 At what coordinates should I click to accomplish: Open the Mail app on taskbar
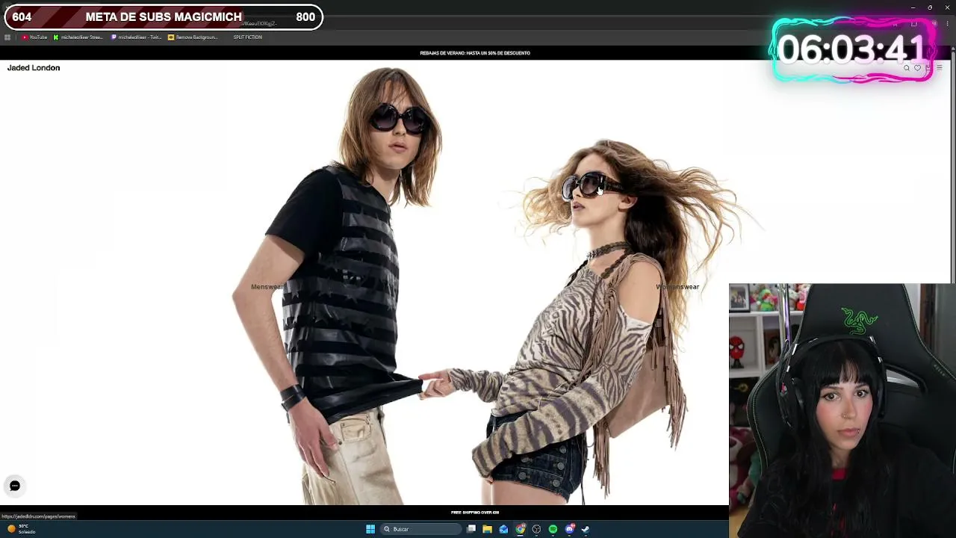(x=503, y=529)
